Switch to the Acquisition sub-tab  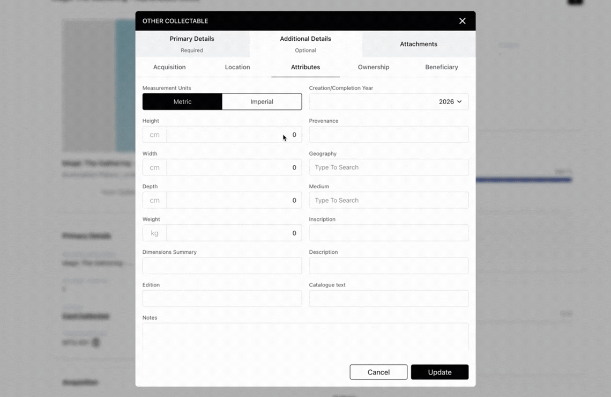(x=169, y=68)
